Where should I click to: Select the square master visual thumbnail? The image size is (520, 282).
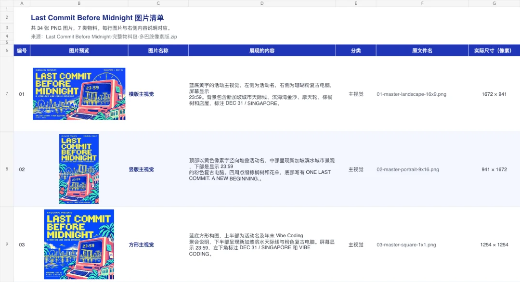click(x=79, y=244)
